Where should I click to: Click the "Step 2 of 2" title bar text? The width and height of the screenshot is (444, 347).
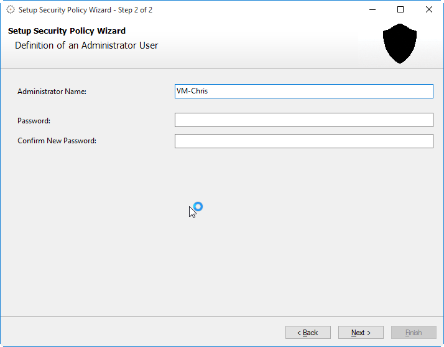click(131, 10)
